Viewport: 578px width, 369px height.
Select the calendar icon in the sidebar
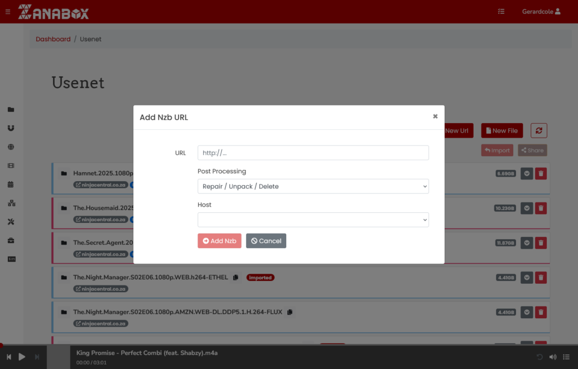tap(11, 184)
